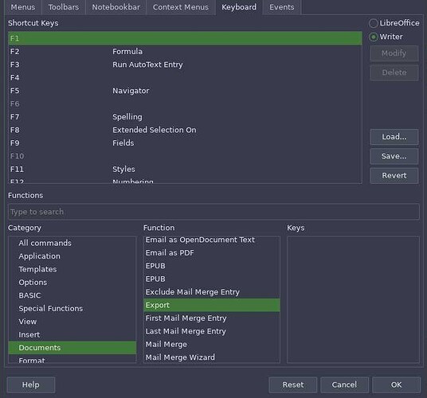
Task: Select Last Mail Merge Entry function
Action: point(212,331)
